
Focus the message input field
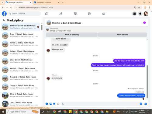pos(100,104)
